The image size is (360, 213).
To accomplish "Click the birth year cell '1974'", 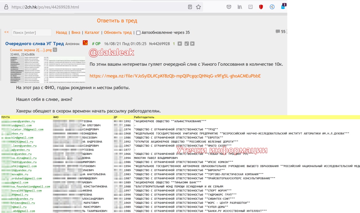I will pyautogui.click(x=127, y=129).
